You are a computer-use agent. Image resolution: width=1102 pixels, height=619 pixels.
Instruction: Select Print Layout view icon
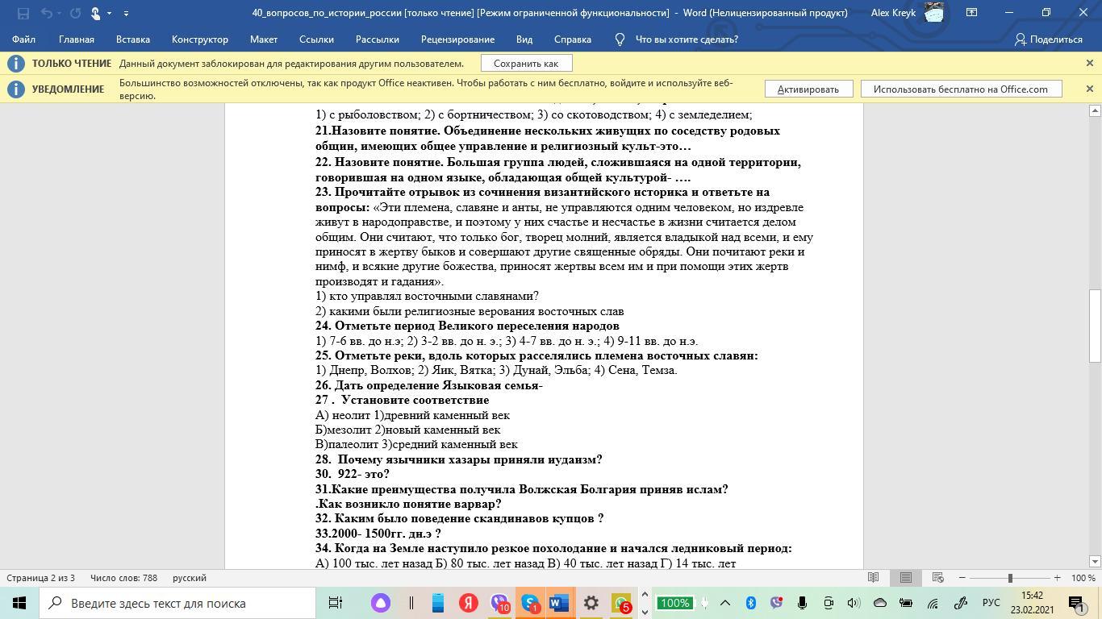(906, 578)
